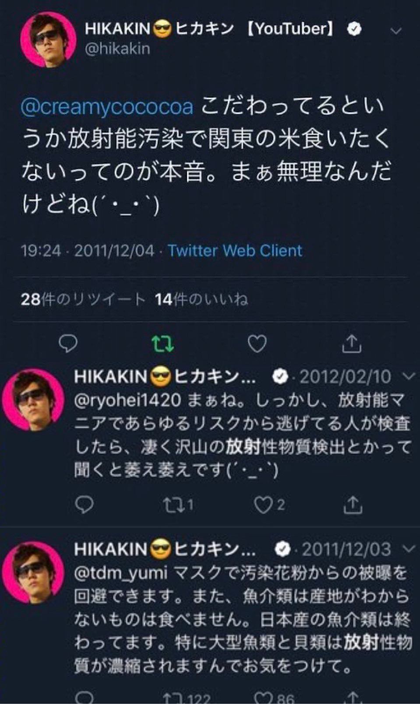This screenshot has width=420, height=704.
Task: Reply to the 2012/02/10 tweet
Action: tap(84, 505)
